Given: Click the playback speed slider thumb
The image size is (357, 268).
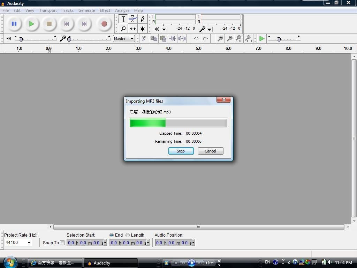Looking at the screenshot, I should tap(279, 39).
